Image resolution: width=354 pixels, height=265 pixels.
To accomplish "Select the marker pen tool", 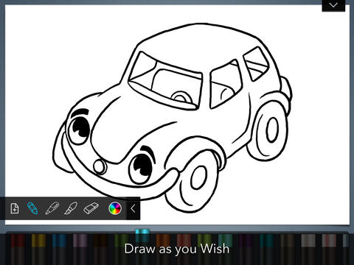I will tap(52, 208).
